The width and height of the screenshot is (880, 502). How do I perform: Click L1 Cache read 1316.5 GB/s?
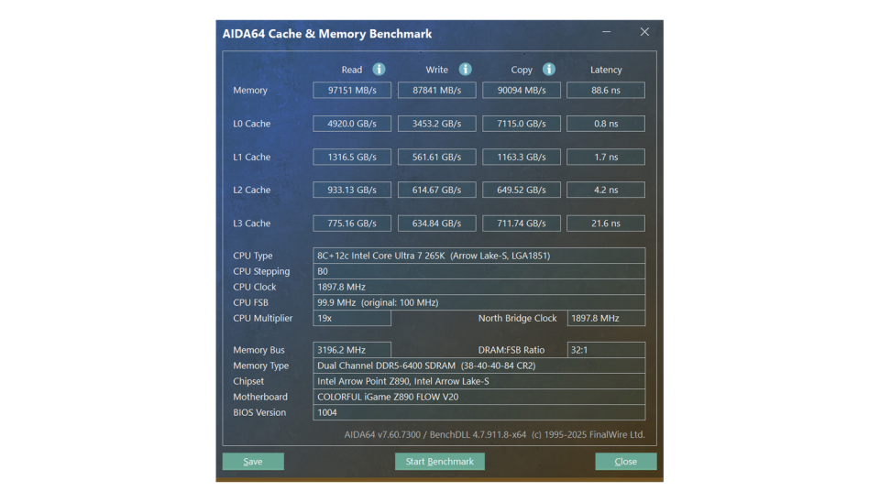coord(352,157)
